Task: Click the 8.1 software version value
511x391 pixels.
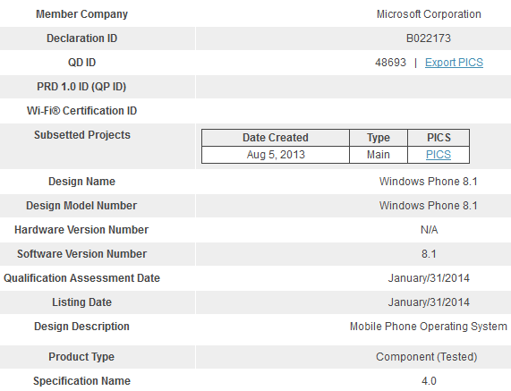Action: [x=429, y=254]
